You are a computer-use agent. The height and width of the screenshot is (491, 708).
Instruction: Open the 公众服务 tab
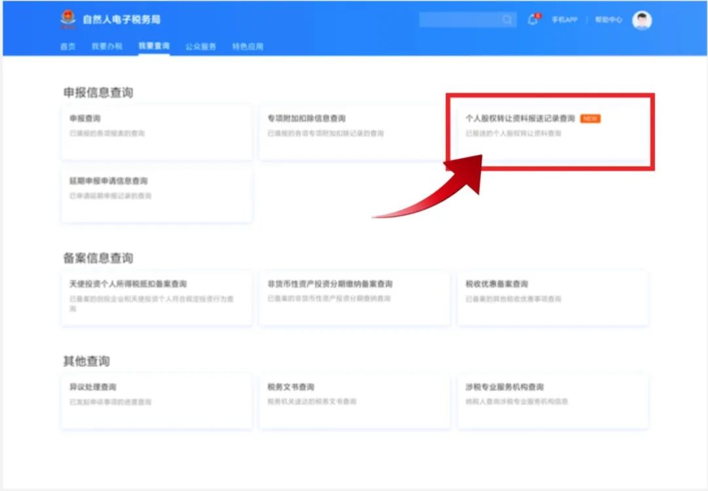point(201,46)
